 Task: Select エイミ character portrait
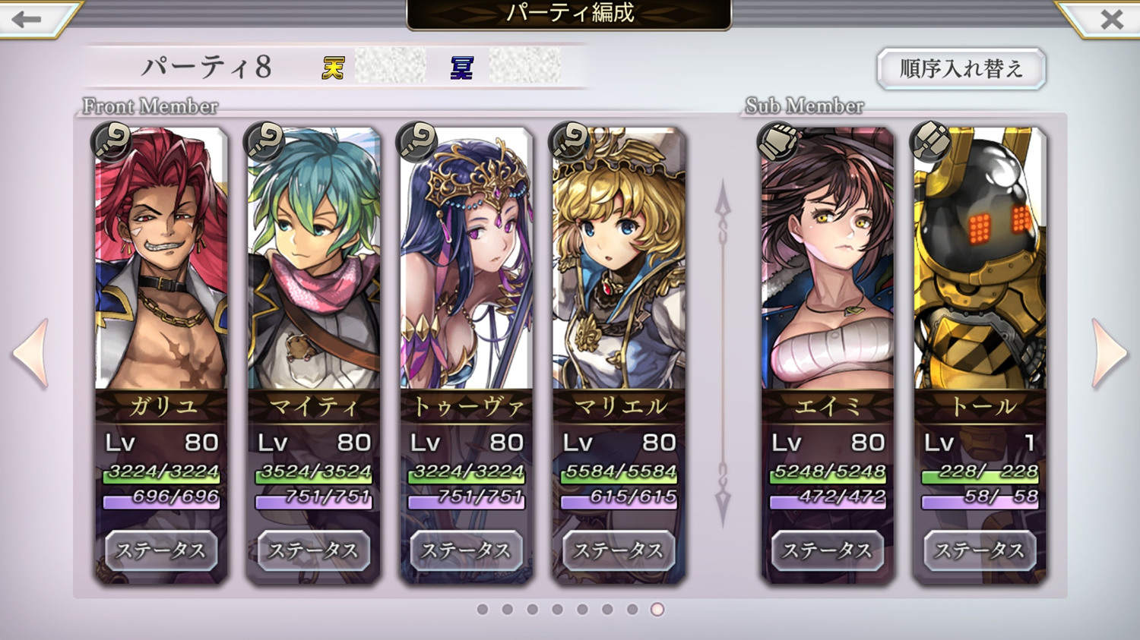(x=828, y=258)
